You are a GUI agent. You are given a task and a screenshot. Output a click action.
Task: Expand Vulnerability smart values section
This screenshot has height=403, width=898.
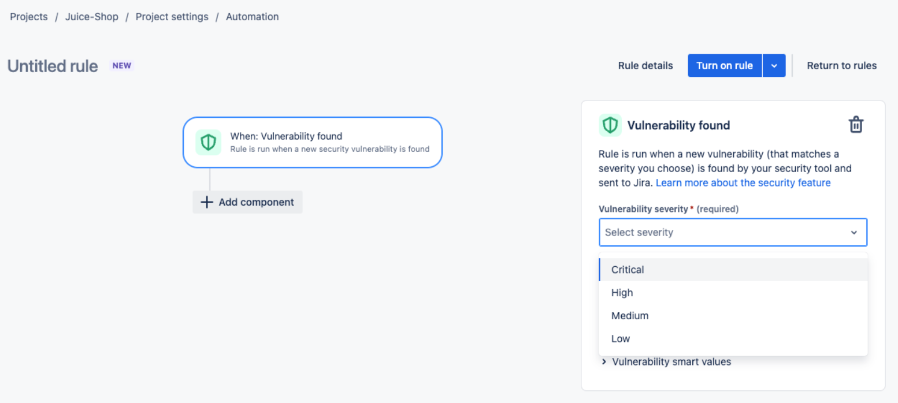[666, 362]
